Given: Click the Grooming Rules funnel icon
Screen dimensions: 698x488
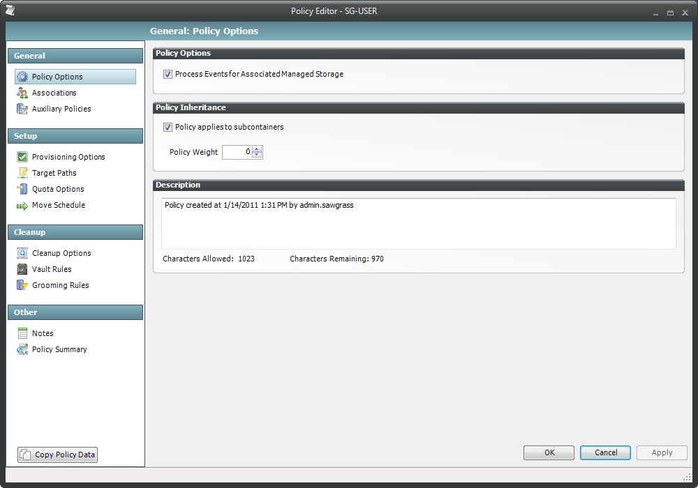Looking at the screenshot, I should pos(22,285).
